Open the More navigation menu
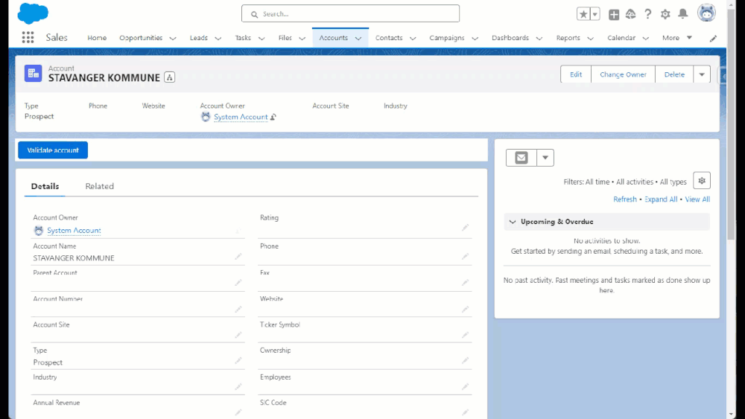Image resolution: width=745 pixels, height=419 pixels. (677, 37)
